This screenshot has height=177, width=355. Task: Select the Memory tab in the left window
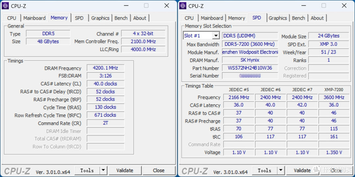click(x=59, y=18)
